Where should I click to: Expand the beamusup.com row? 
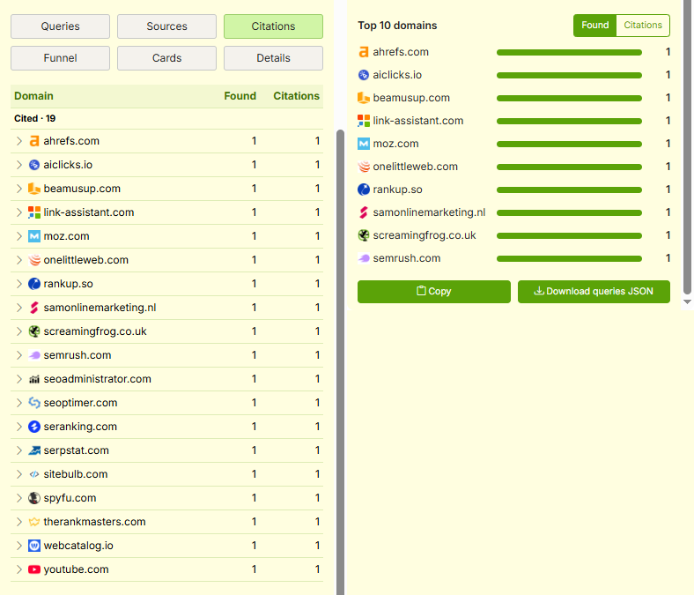click(x=19, y=189)
